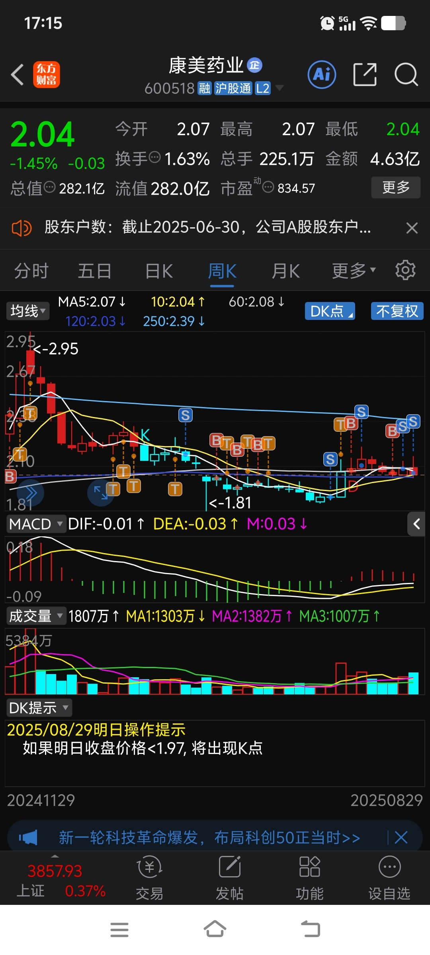
Task: Dismiss the 股东户数 announcement bar
Action: (x=412, y=228)
